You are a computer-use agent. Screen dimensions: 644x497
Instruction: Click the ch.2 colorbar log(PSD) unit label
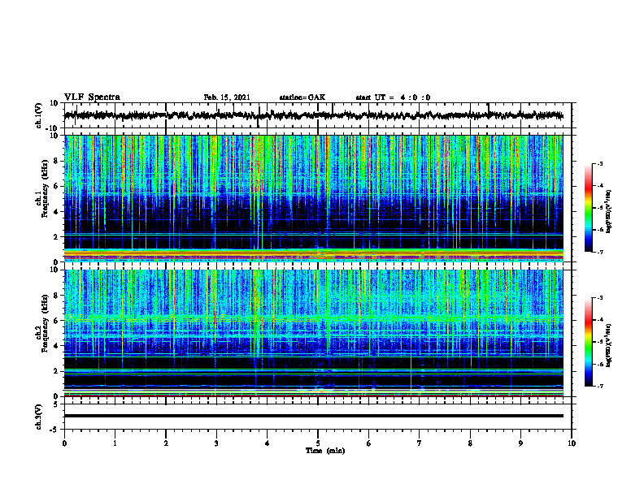[x=609, y=345]
